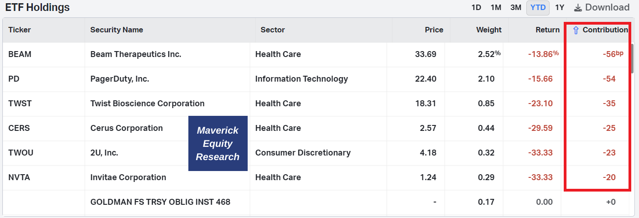Switch to the 1M time range
This screenshot has width=639, height=218.
[x=496, y=7]
